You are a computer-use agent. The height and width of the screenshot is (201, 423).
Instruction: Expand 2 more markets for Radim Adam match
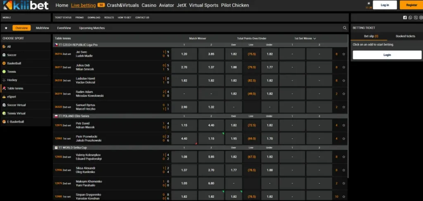[x=336, y=94]
